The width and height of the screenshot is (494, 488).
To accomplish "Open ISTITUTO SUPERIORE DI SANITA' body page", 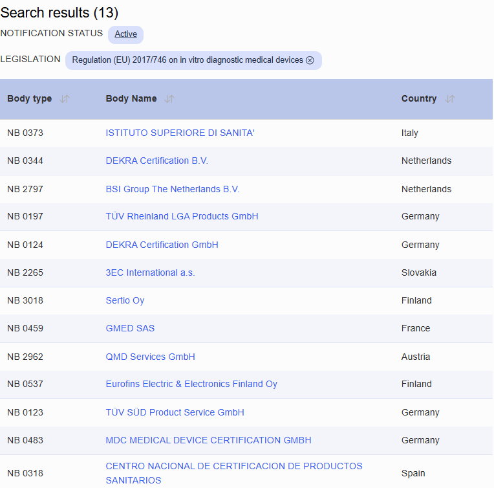I will click(x=180, y=133).
